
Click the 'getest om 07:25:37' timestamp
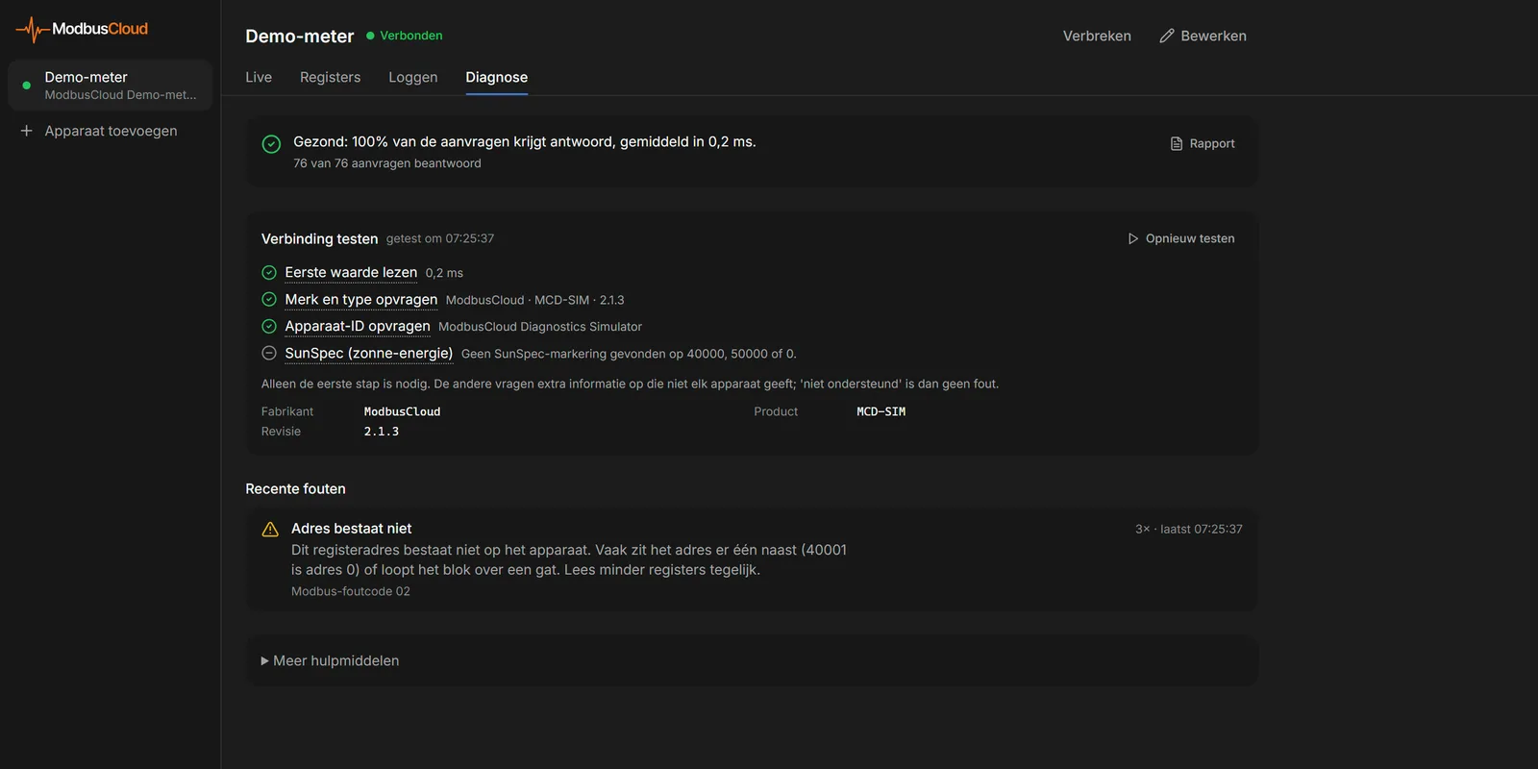point(440,238)
